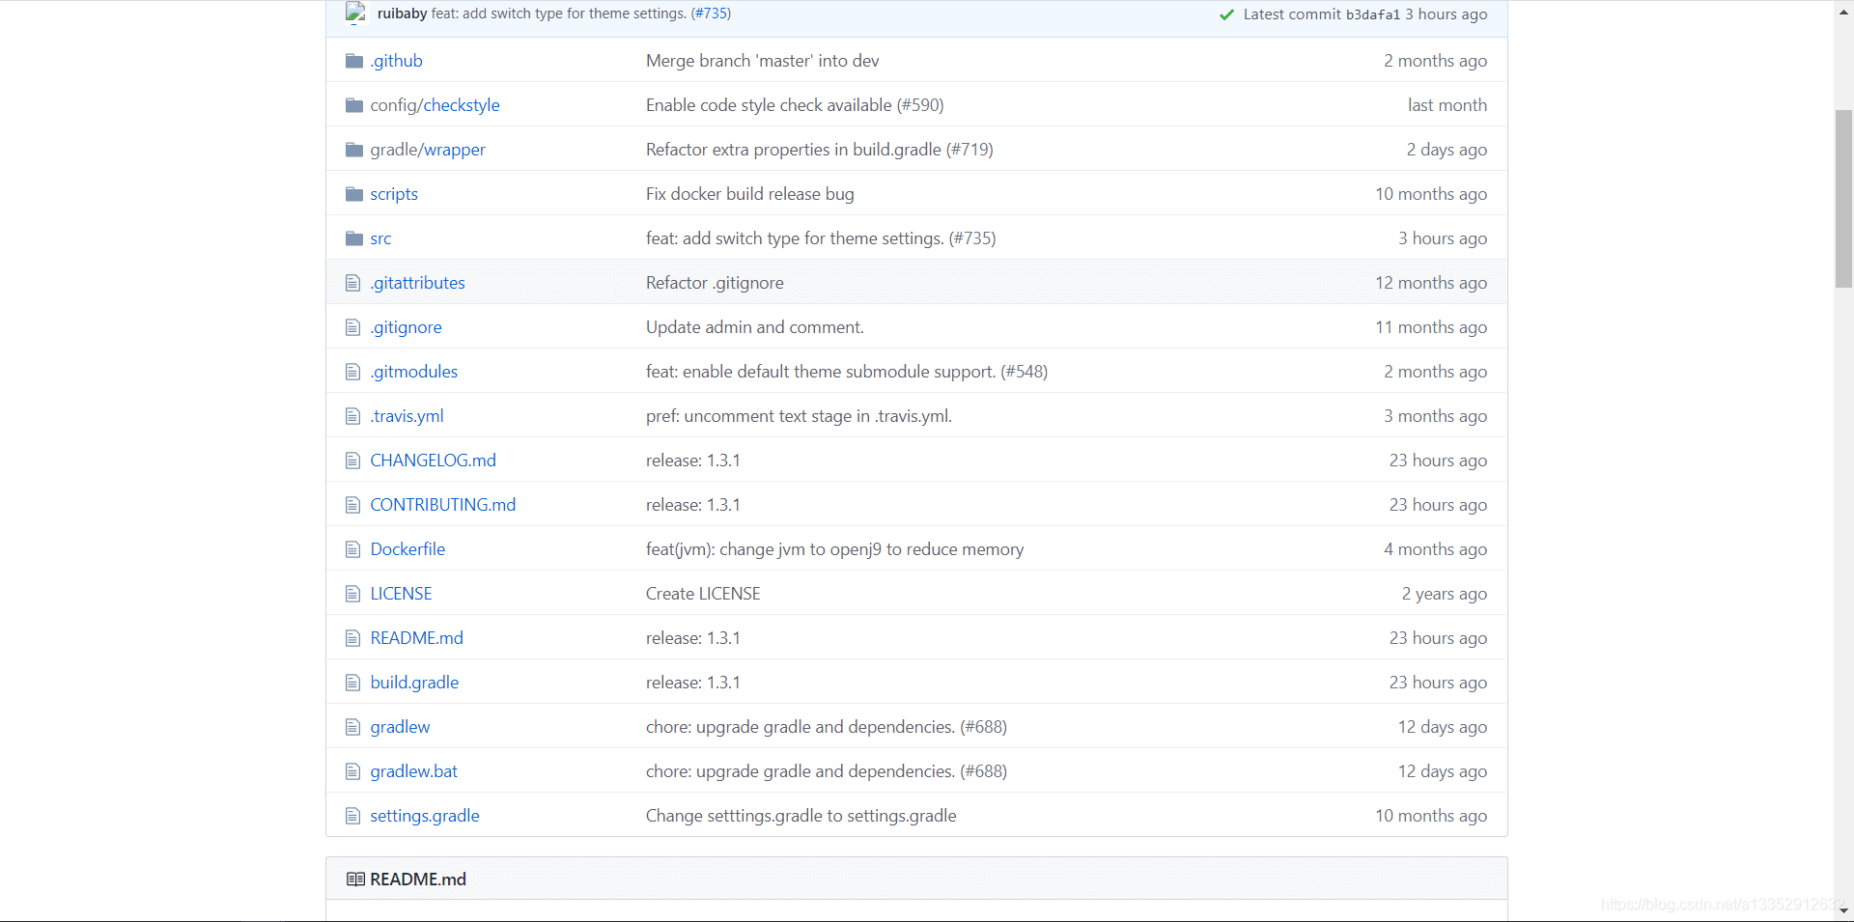
Task: Click the scripts folder icon
Action: (x=354, y=194)
